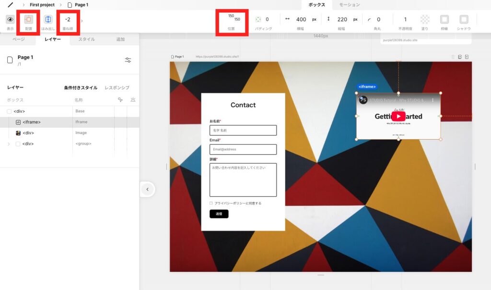The height and width of the screenshot is (290, 491).
Task: Open the 追加 tab in left panel
Action: click(x=120, y=39)
